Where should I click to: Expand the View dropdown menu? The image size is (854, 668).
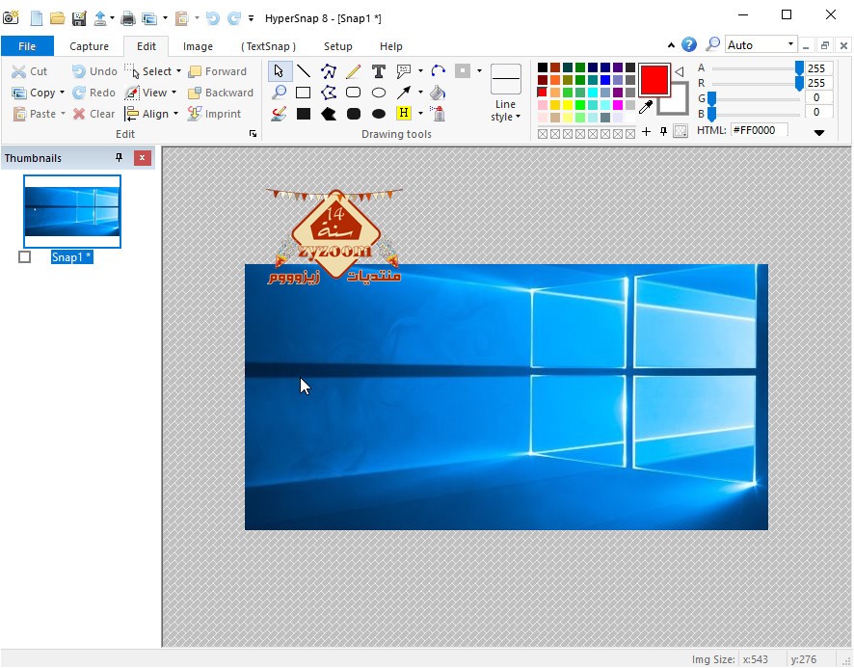click(173, 93)
